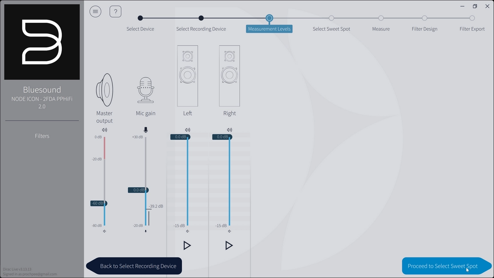Go to the Select Device step
The width and height of the screenshot is (494, 278).
(x=140, y=18)
